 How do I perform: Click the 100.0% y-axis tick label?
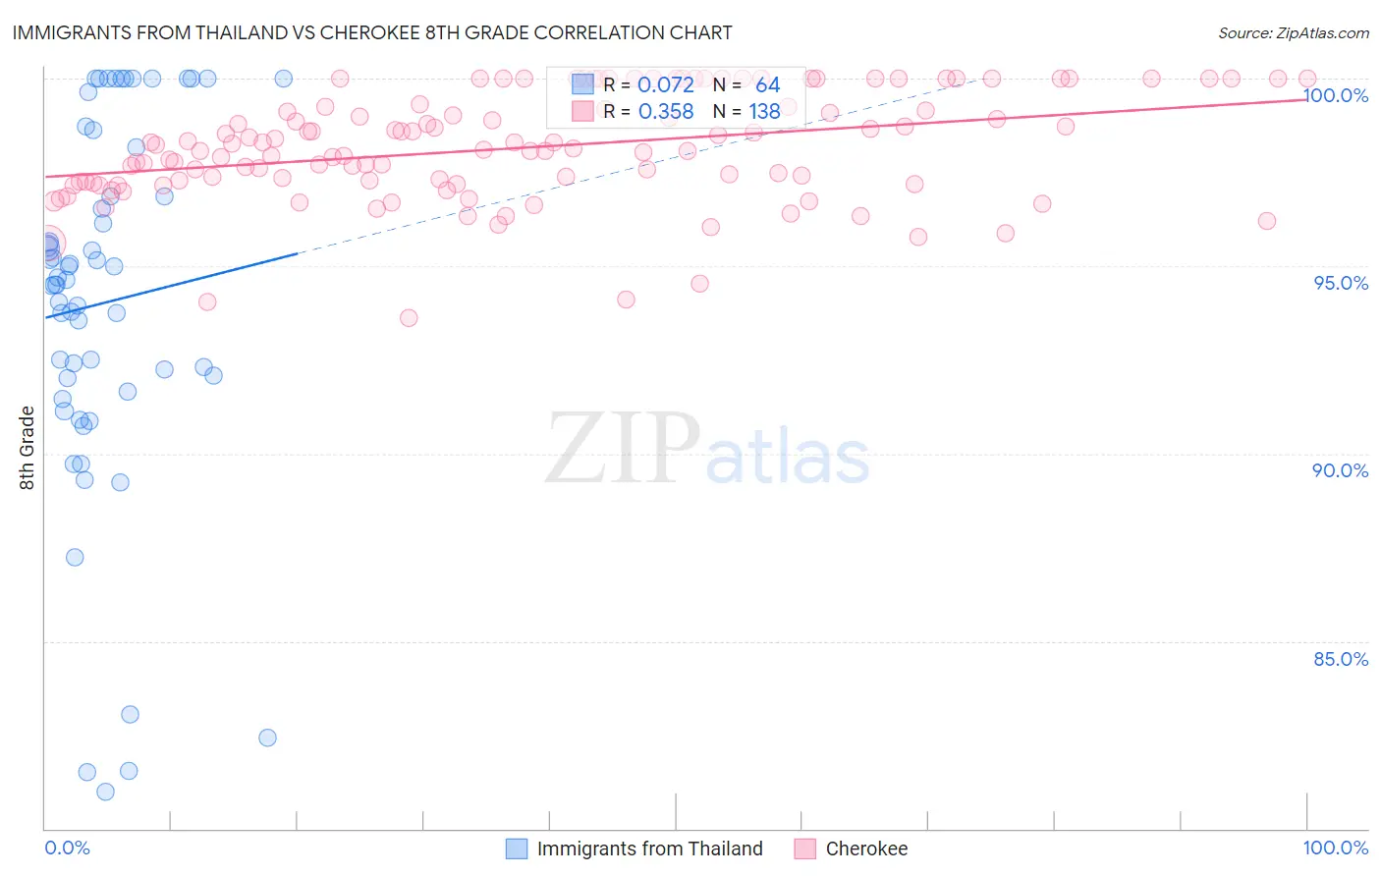1336,95
